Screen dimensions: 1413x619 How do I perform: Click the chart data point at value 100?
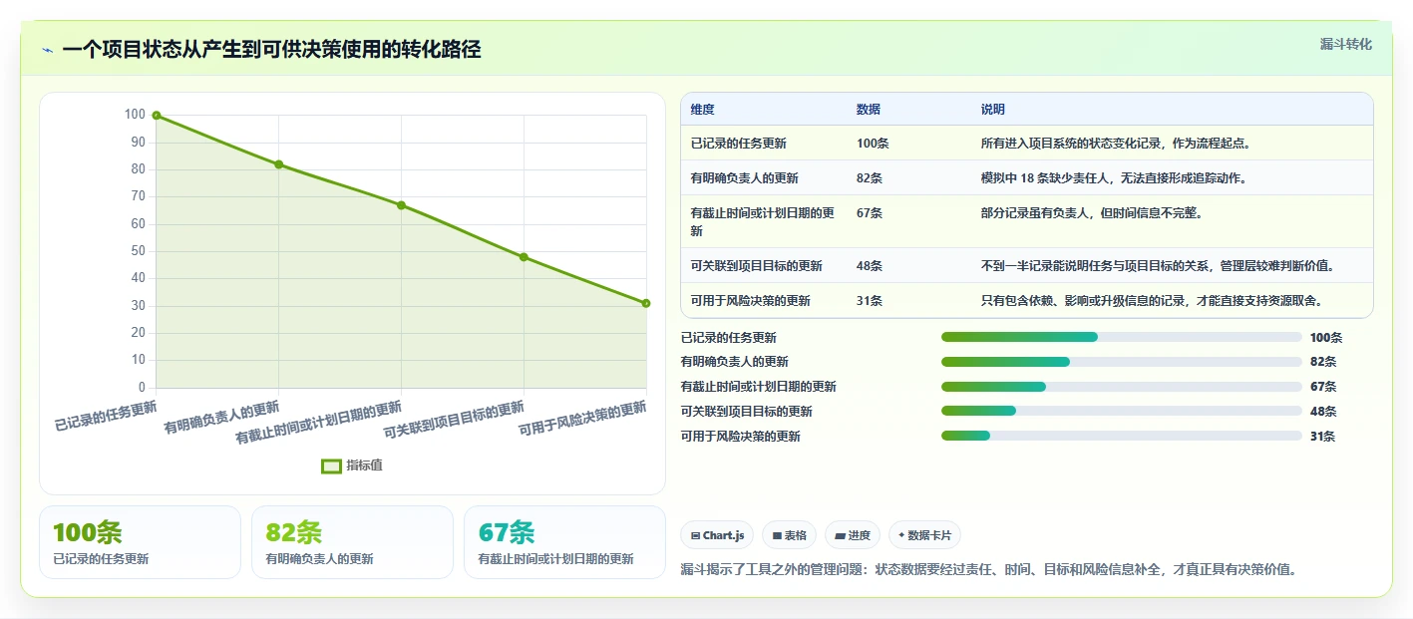[157, 116]
